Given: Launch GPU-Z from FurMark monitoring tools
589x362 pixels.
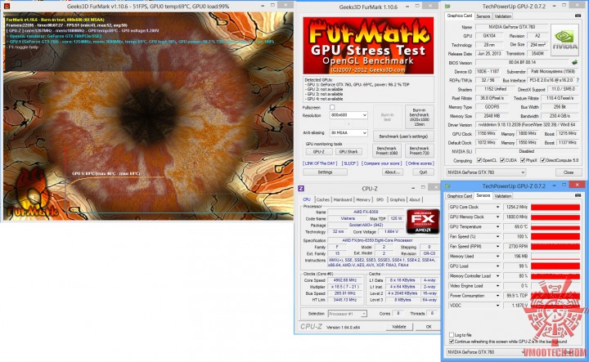Looking at the screenshot, I should (x=318, y=151).
